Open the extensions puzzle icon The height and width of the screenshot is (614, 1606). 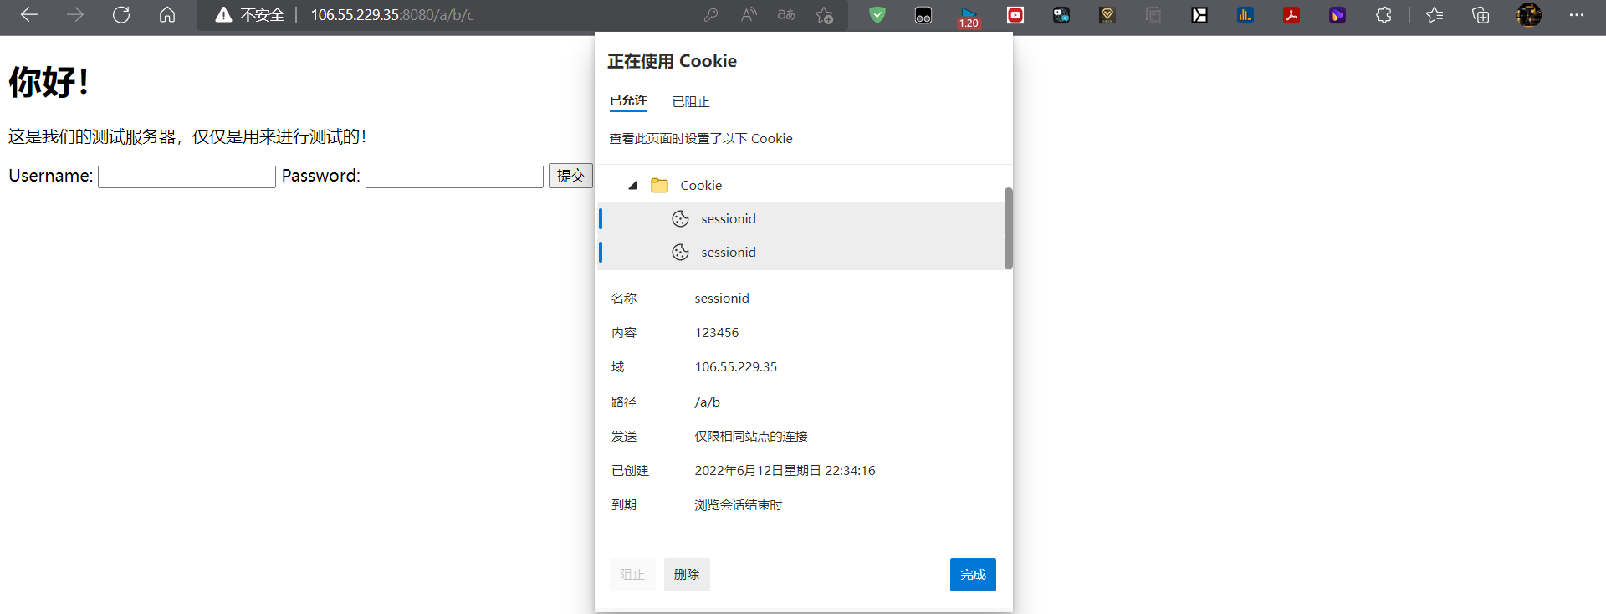(x=1384, y=15)
